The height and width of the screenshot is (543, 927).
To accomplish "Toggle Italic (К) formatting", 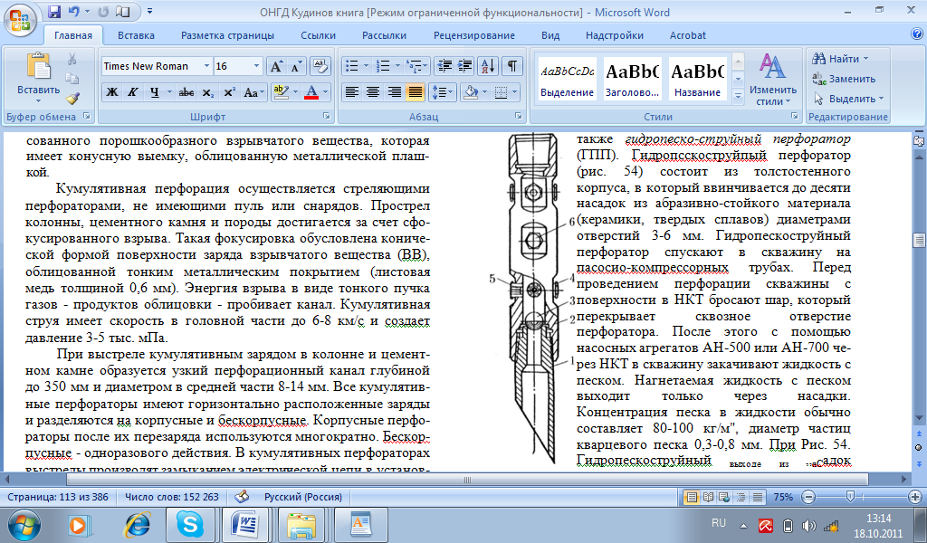I will pos(133,92).
